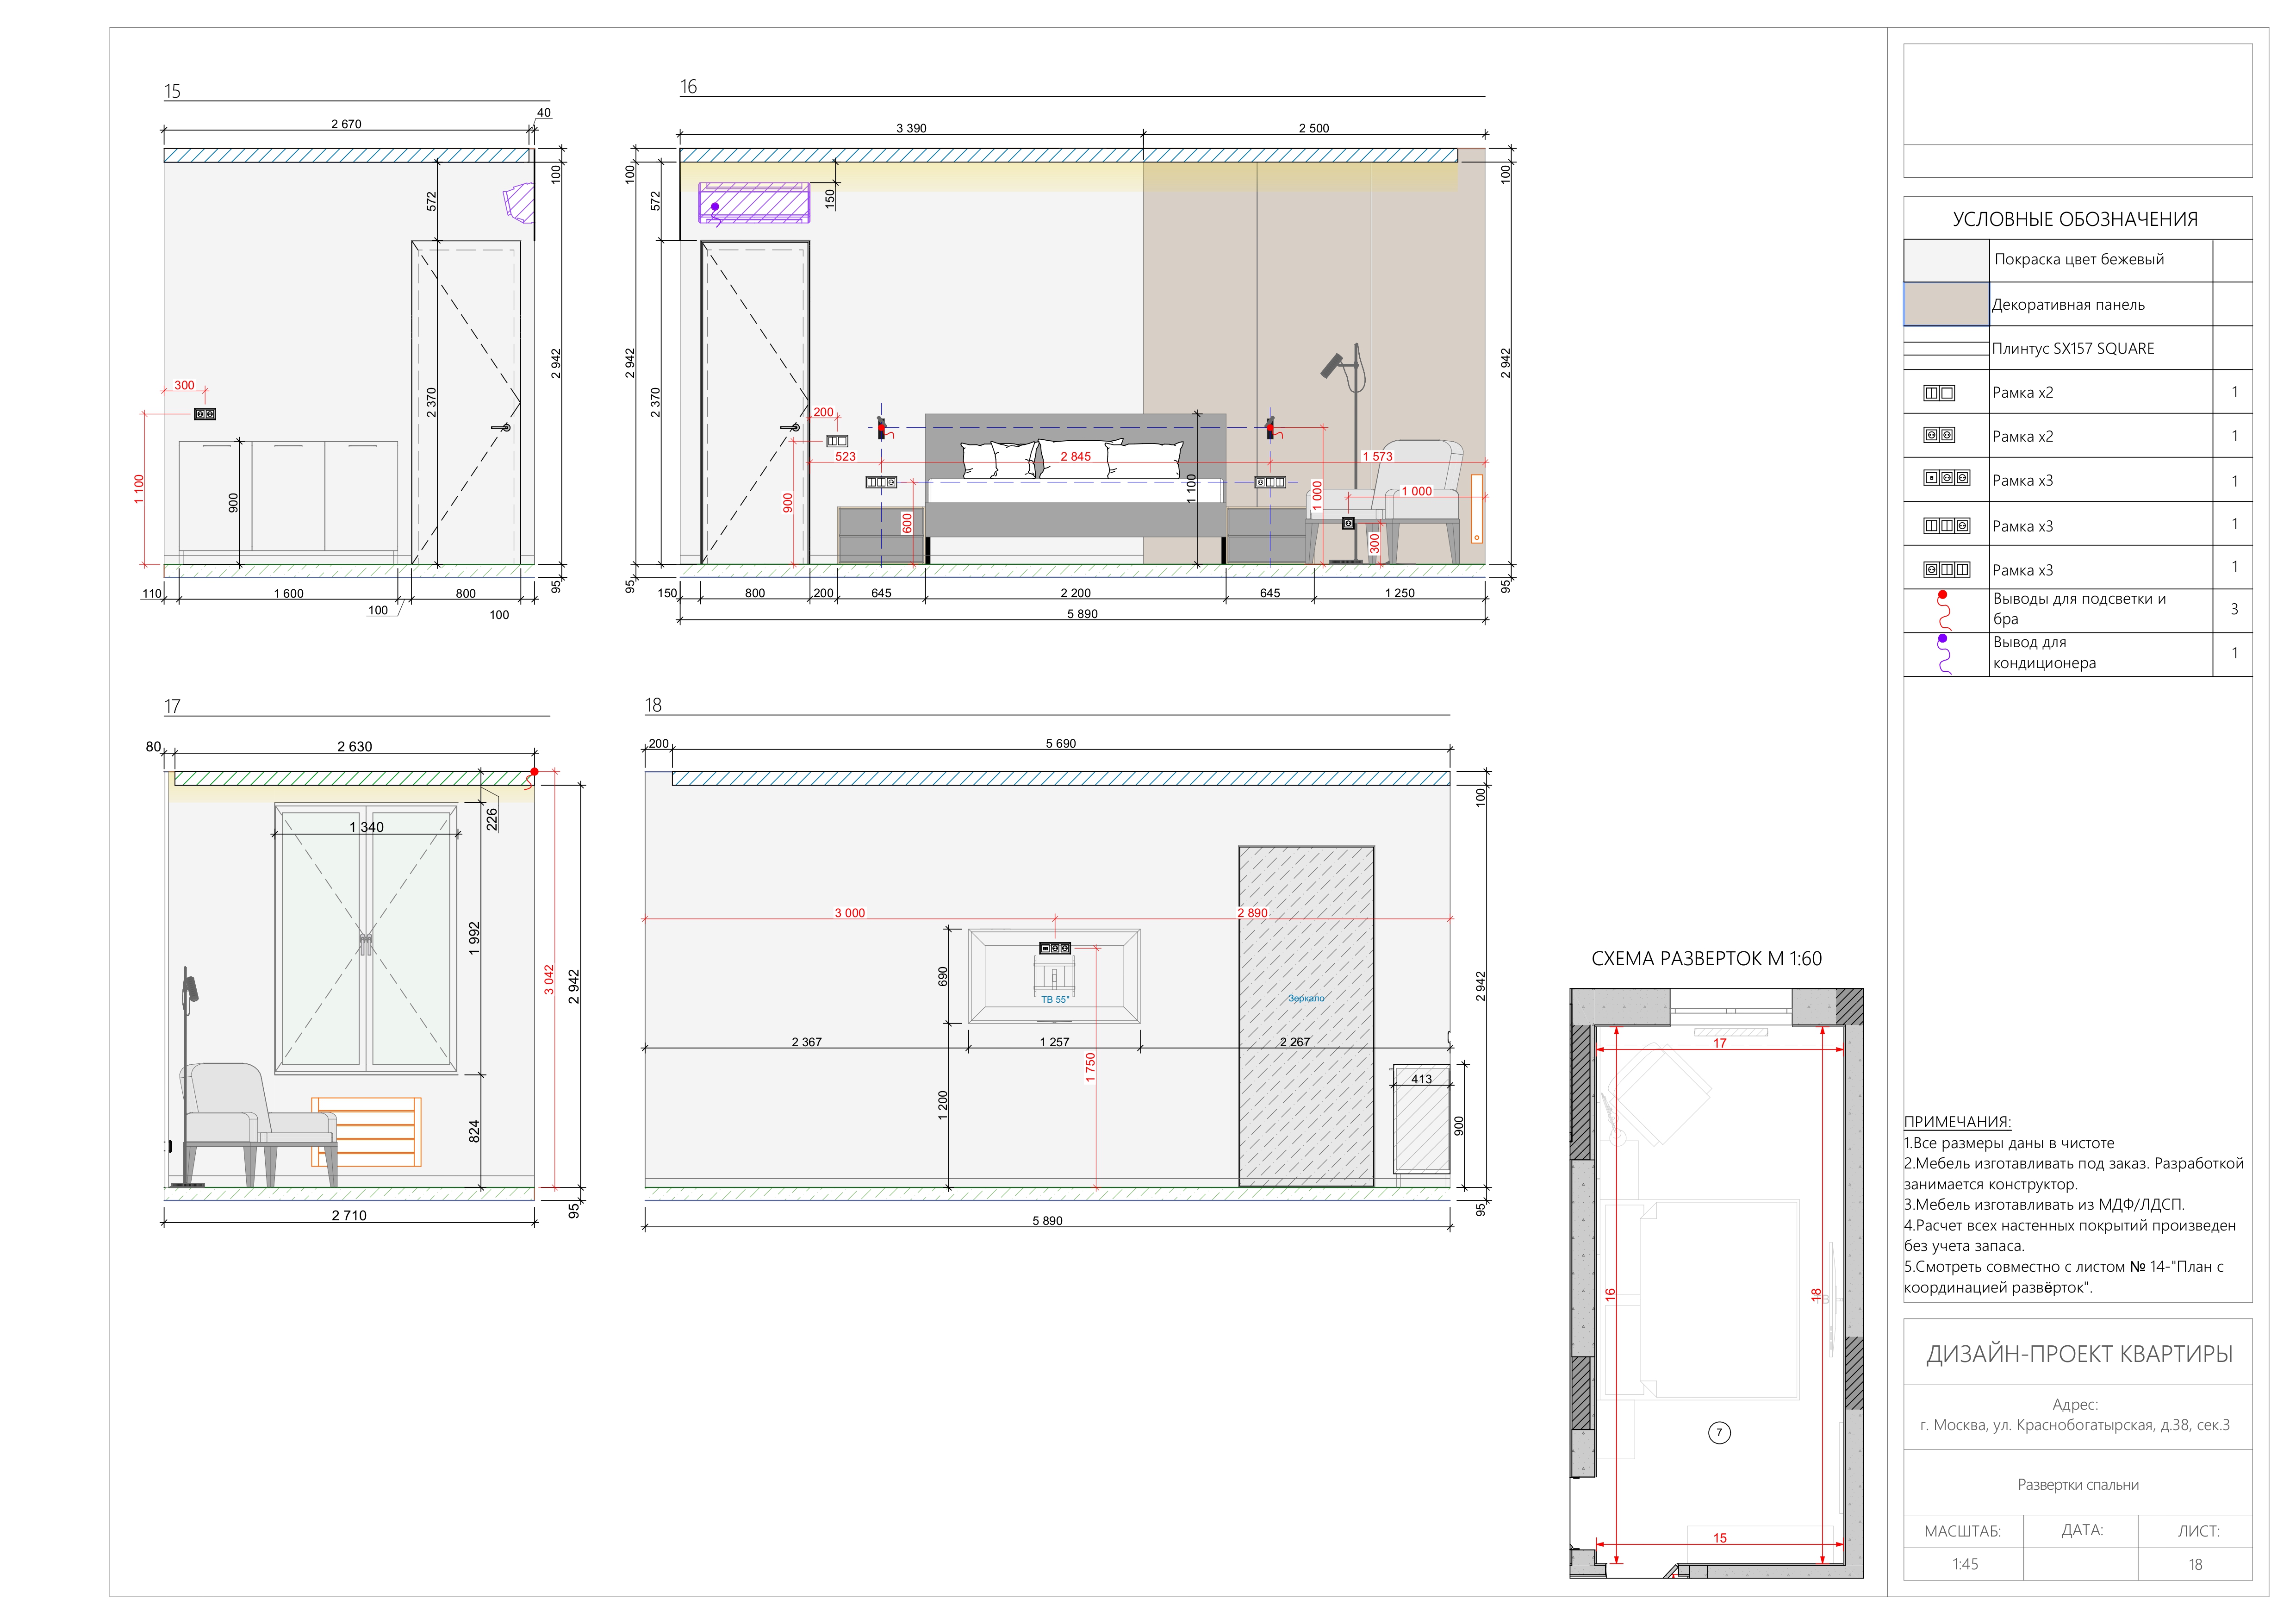
Task: Click the '3 390' dimension above elevation 16
Action: coord(911,128)
